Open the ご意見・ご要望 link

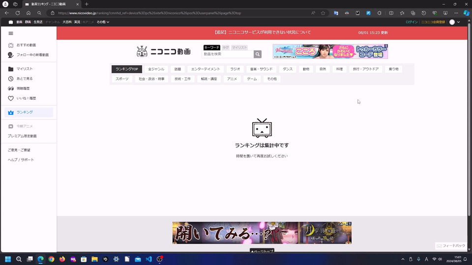coord(19,150)
